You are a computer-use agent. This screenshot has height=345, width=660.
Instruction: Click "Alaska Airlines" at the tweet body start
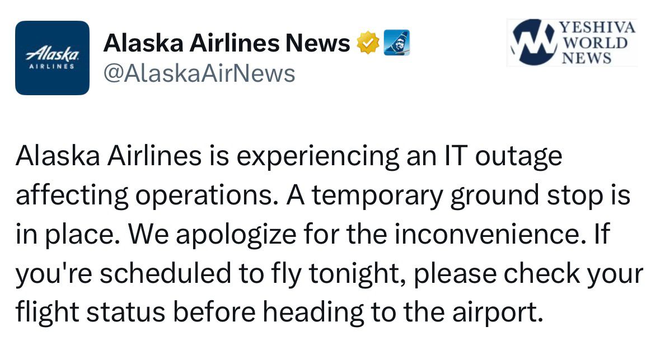click(x=108, y=156)
